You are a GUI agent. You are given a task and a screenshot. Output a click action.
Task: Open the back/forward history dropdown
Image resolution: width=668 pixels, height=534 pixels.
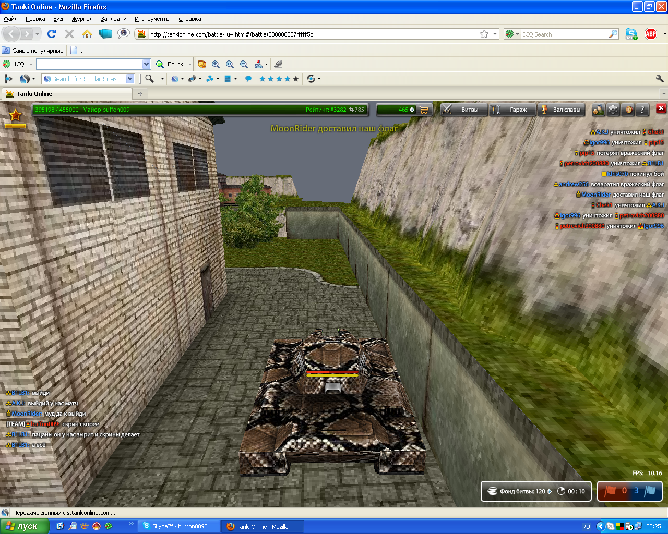[37, 34]
